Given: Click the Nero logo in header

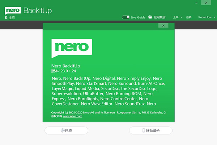Looking at the screenshot, I should (x=13, y=11).
